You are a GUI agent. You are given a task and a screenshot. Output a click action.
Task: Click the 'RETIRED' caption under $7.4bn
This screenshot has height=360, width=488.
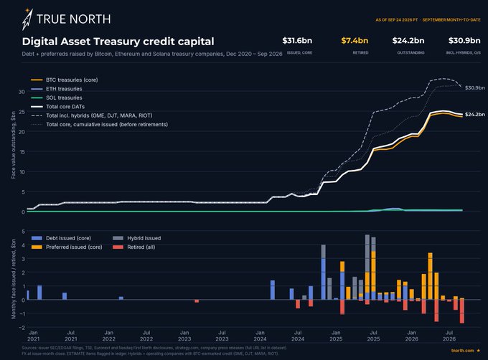360,52
